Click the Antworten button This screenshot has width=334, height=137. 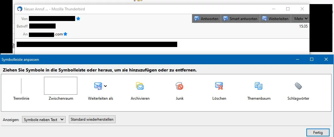coord(206,19)
